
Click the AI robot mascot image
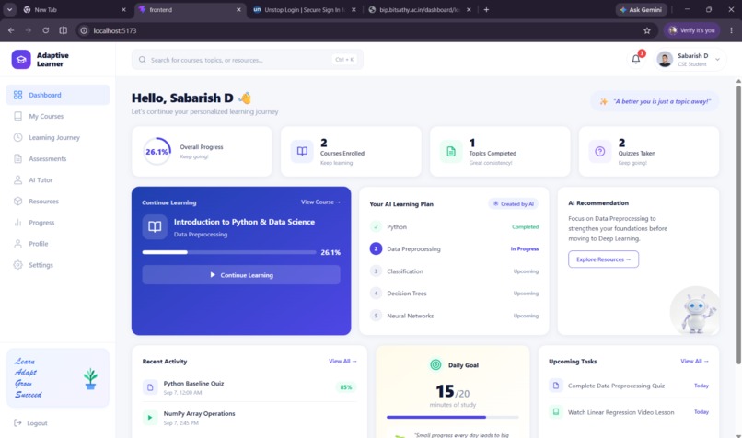(695, 311)
